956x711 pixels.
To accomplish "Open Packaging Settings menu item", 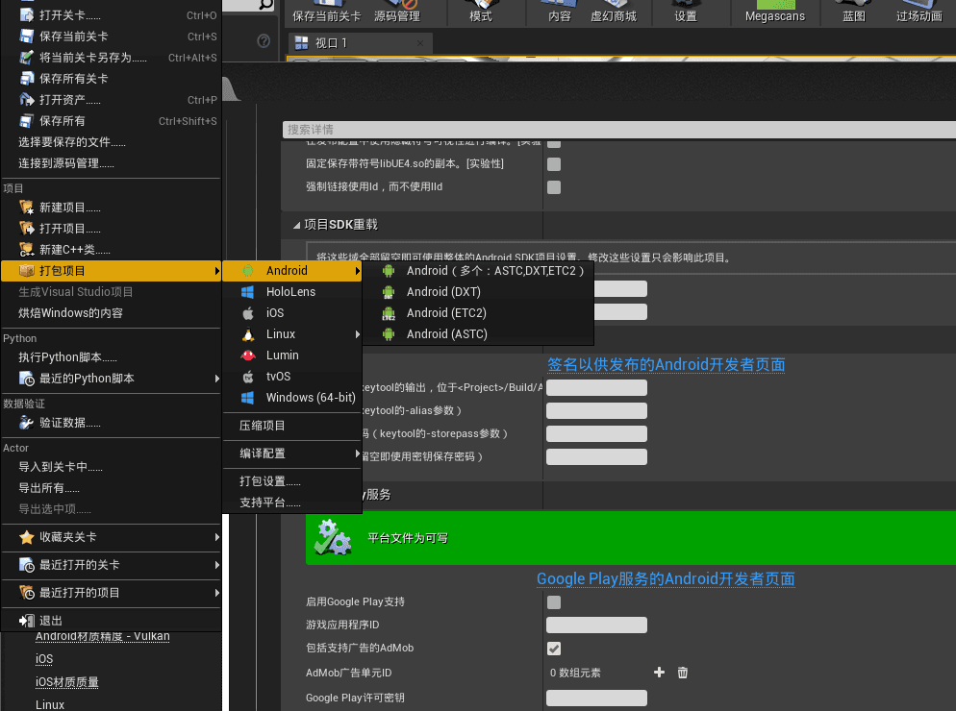I will 292,481.
